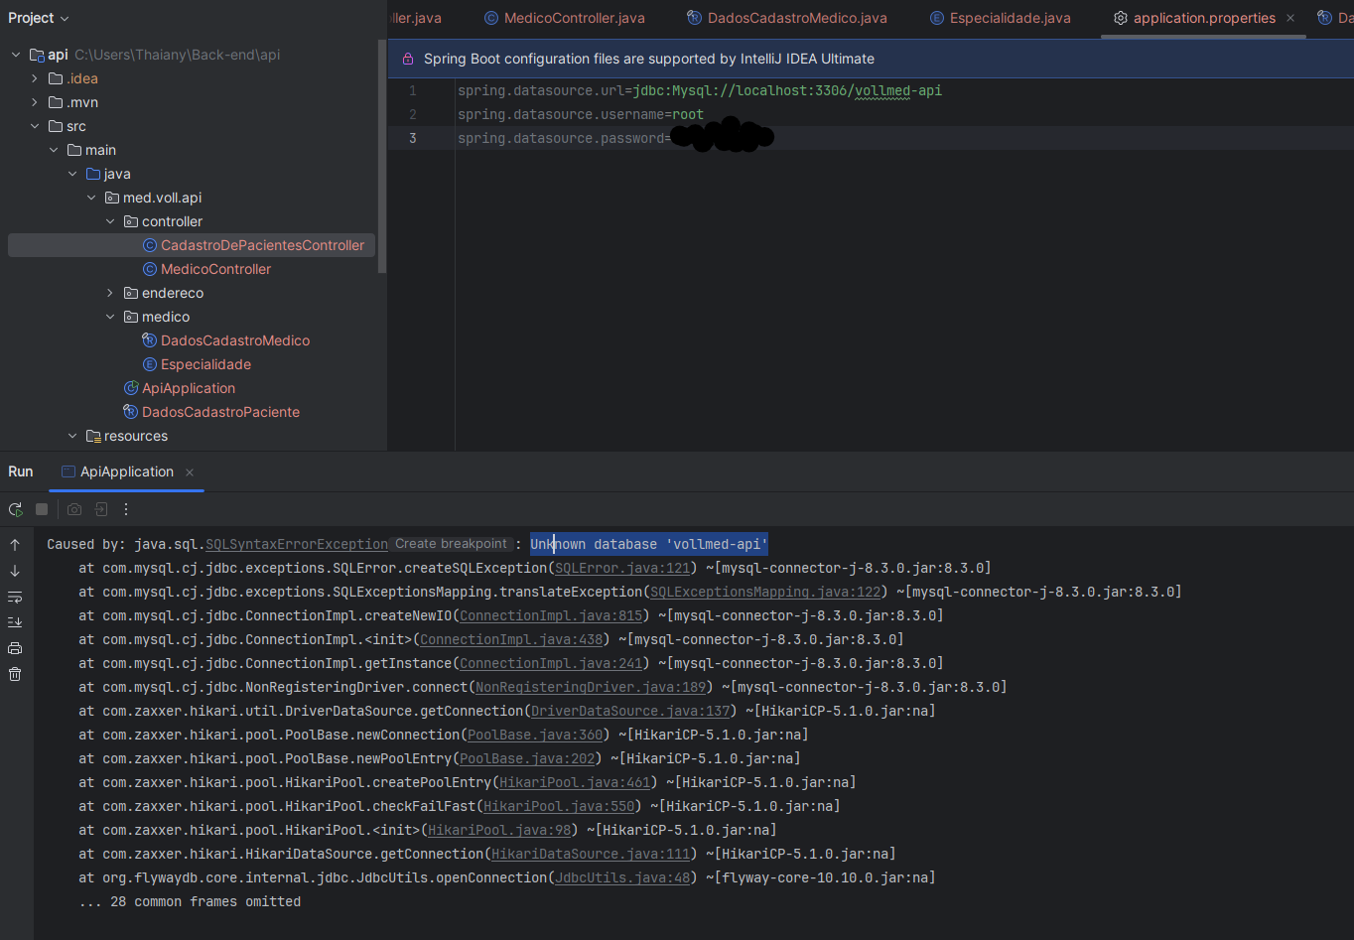The width and height of the screenshot is (1354, 940).
Task: Collapse the main folder
Action: 54,150
